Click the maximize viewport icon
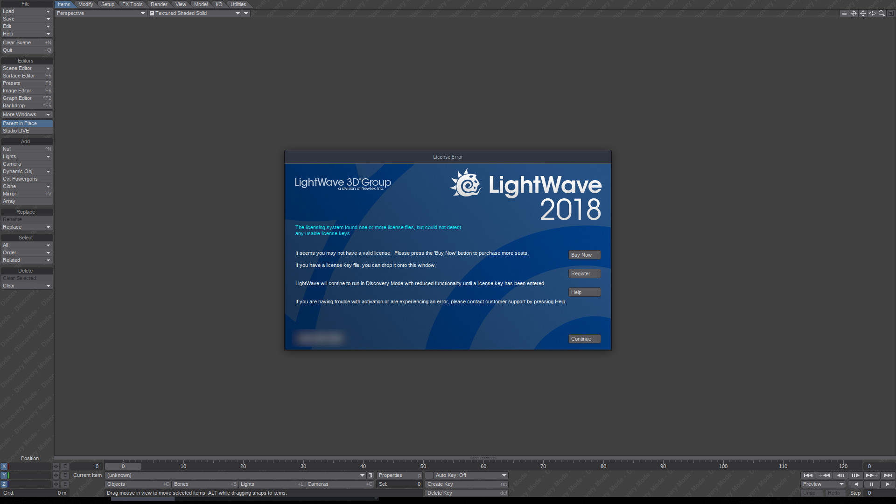 891,14
